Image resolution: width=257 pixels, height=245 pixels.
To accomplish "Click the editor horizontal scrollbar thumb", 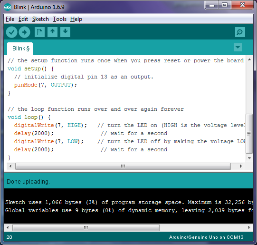I will [123, 166].
